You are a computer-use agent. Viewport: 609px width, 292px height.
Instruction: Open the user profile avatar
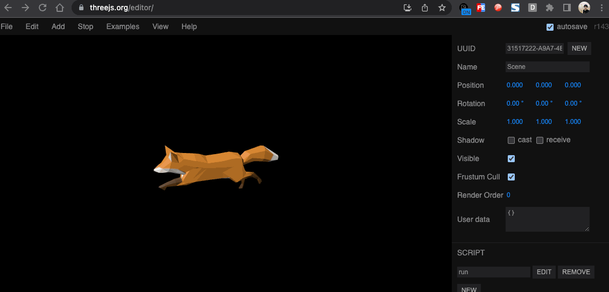point(584,8)
